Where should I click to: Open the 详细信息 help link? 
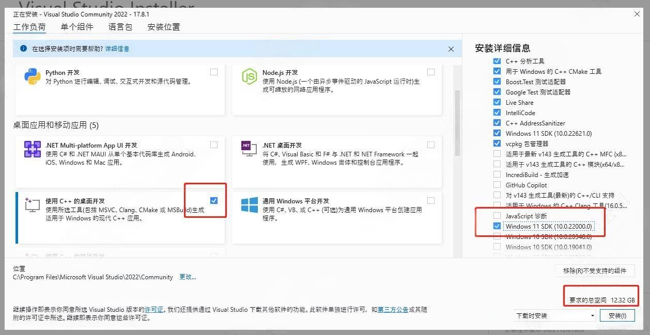click(x=117, y=49)
